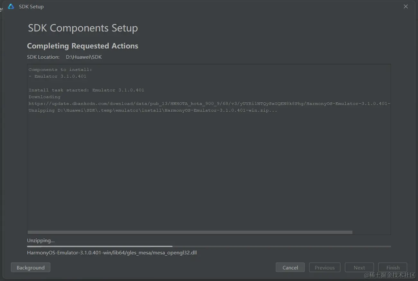Click the Background button

31,268
